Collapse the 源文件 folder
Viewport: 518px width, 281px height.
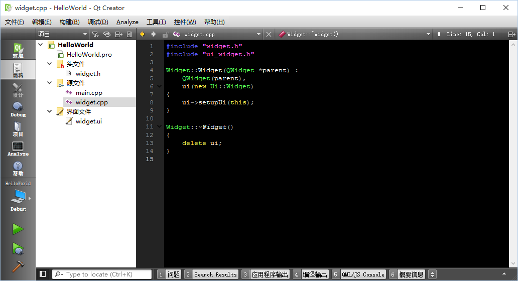click(x=50, y=83)
